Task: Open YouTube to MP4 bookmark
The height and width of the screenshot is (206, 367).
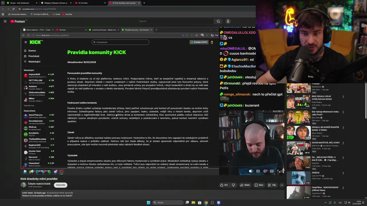Action: tap(40, 14)
